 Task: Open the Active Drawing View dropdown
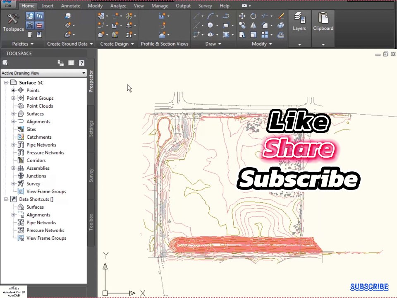click(x=43, y=73)
